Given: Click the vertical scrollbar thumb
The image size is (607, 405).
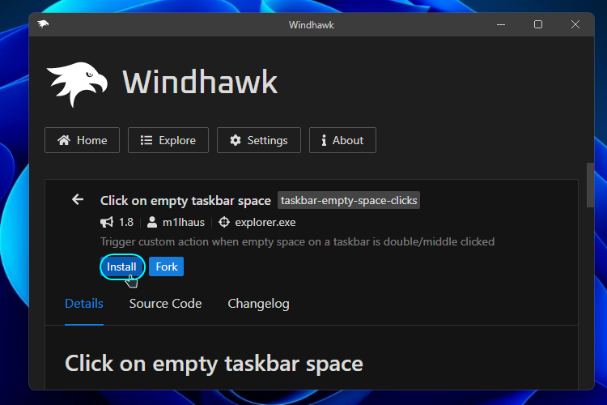Looking at the screenshot, I should pos(590,185).
